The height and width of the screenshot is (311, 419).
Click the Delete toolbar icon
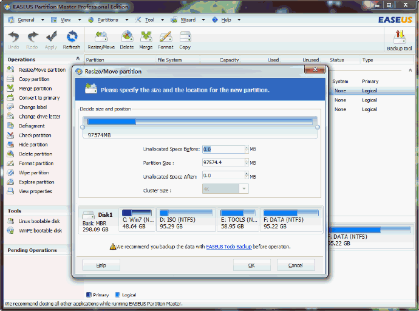click(x=127, y=40)
